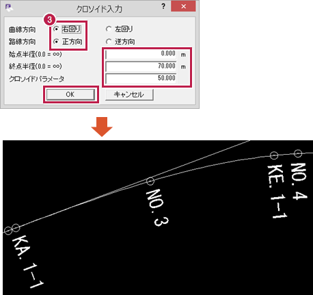
Task: Click the KE. 1-1 point circle
Action: point(274,155)
